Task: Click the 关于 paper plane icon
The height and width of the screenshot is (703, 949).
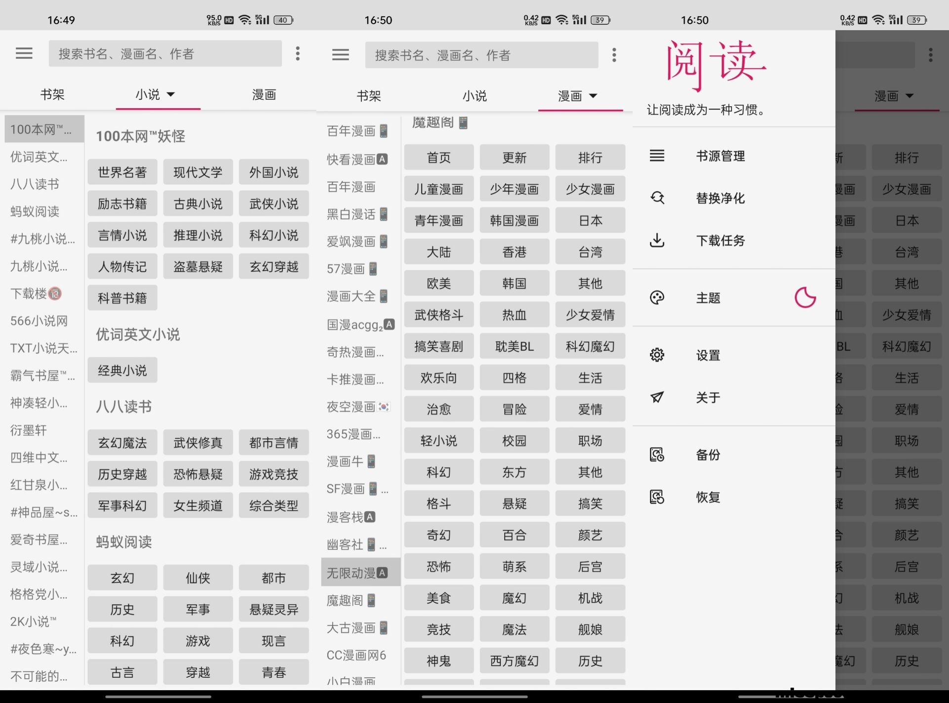Action: 657,397
